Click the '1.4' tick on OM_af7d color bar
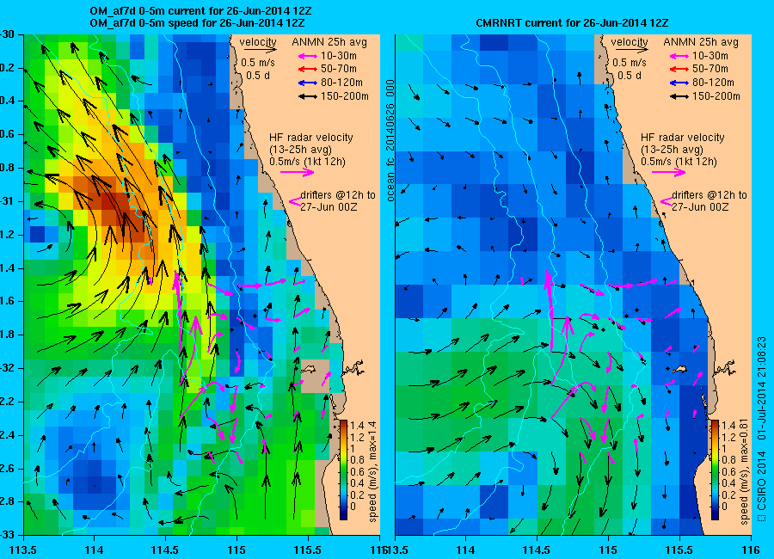 (357, 425)
